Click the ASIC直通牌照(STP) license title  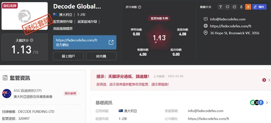click(28, 91)
